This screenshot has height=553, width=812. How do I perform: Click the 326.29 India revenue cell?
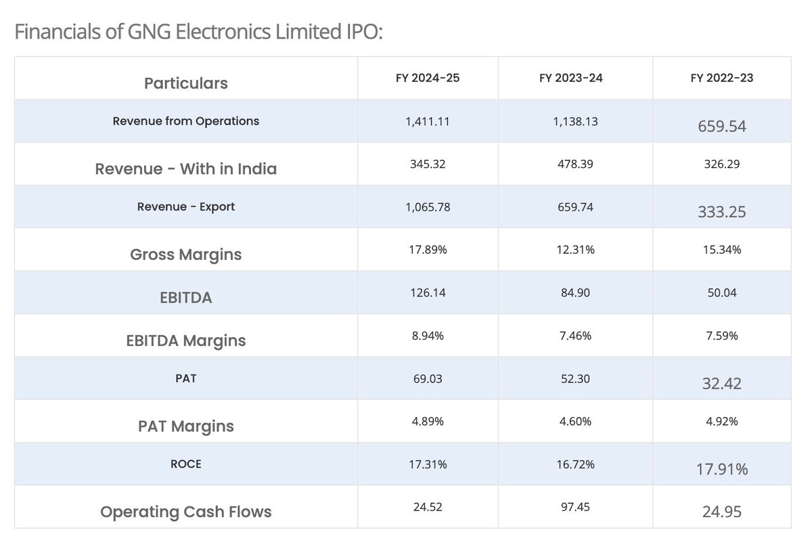pyautogui.click(x=722, y=164)
